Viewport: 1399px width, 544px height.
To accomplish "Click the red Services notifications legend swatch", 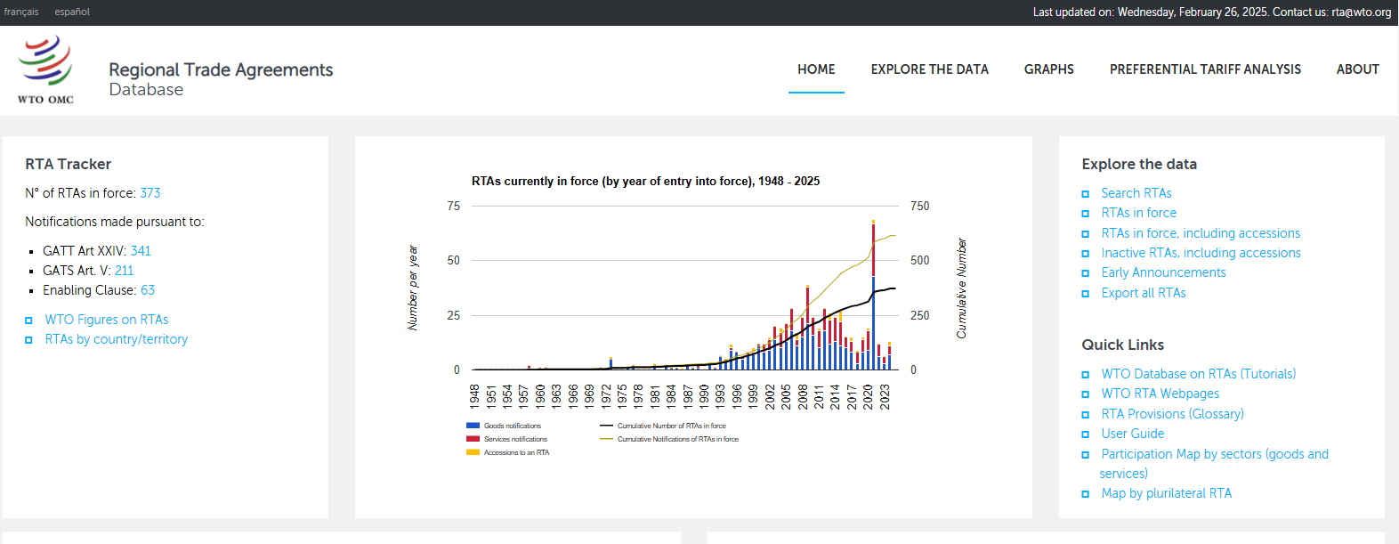I will 473,439.
